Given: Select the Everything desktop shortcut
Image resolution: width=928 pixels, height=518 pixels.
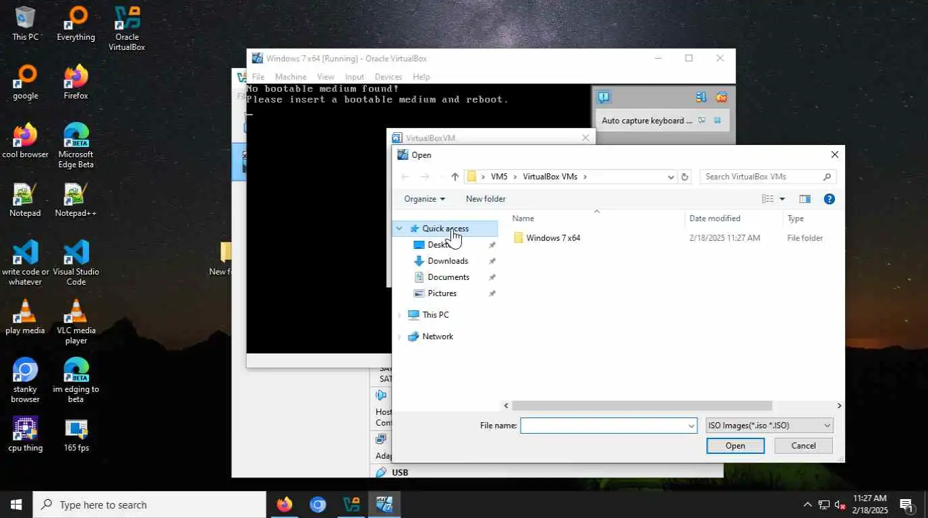Looking at the screenshot, I should 76,24.
